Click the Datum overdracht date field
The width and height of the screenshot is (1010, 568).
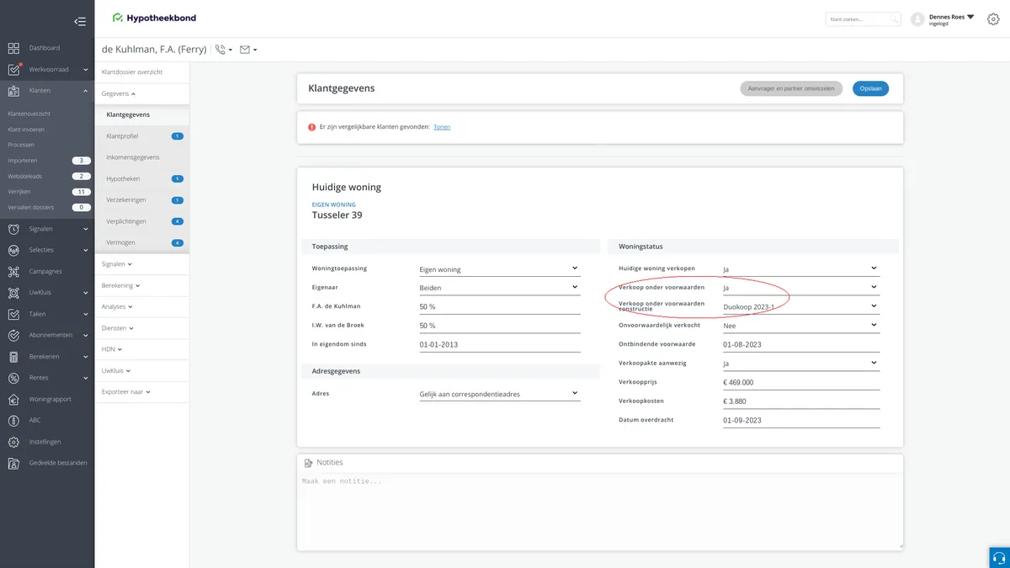pyautogui.click(x=800, y=420)
